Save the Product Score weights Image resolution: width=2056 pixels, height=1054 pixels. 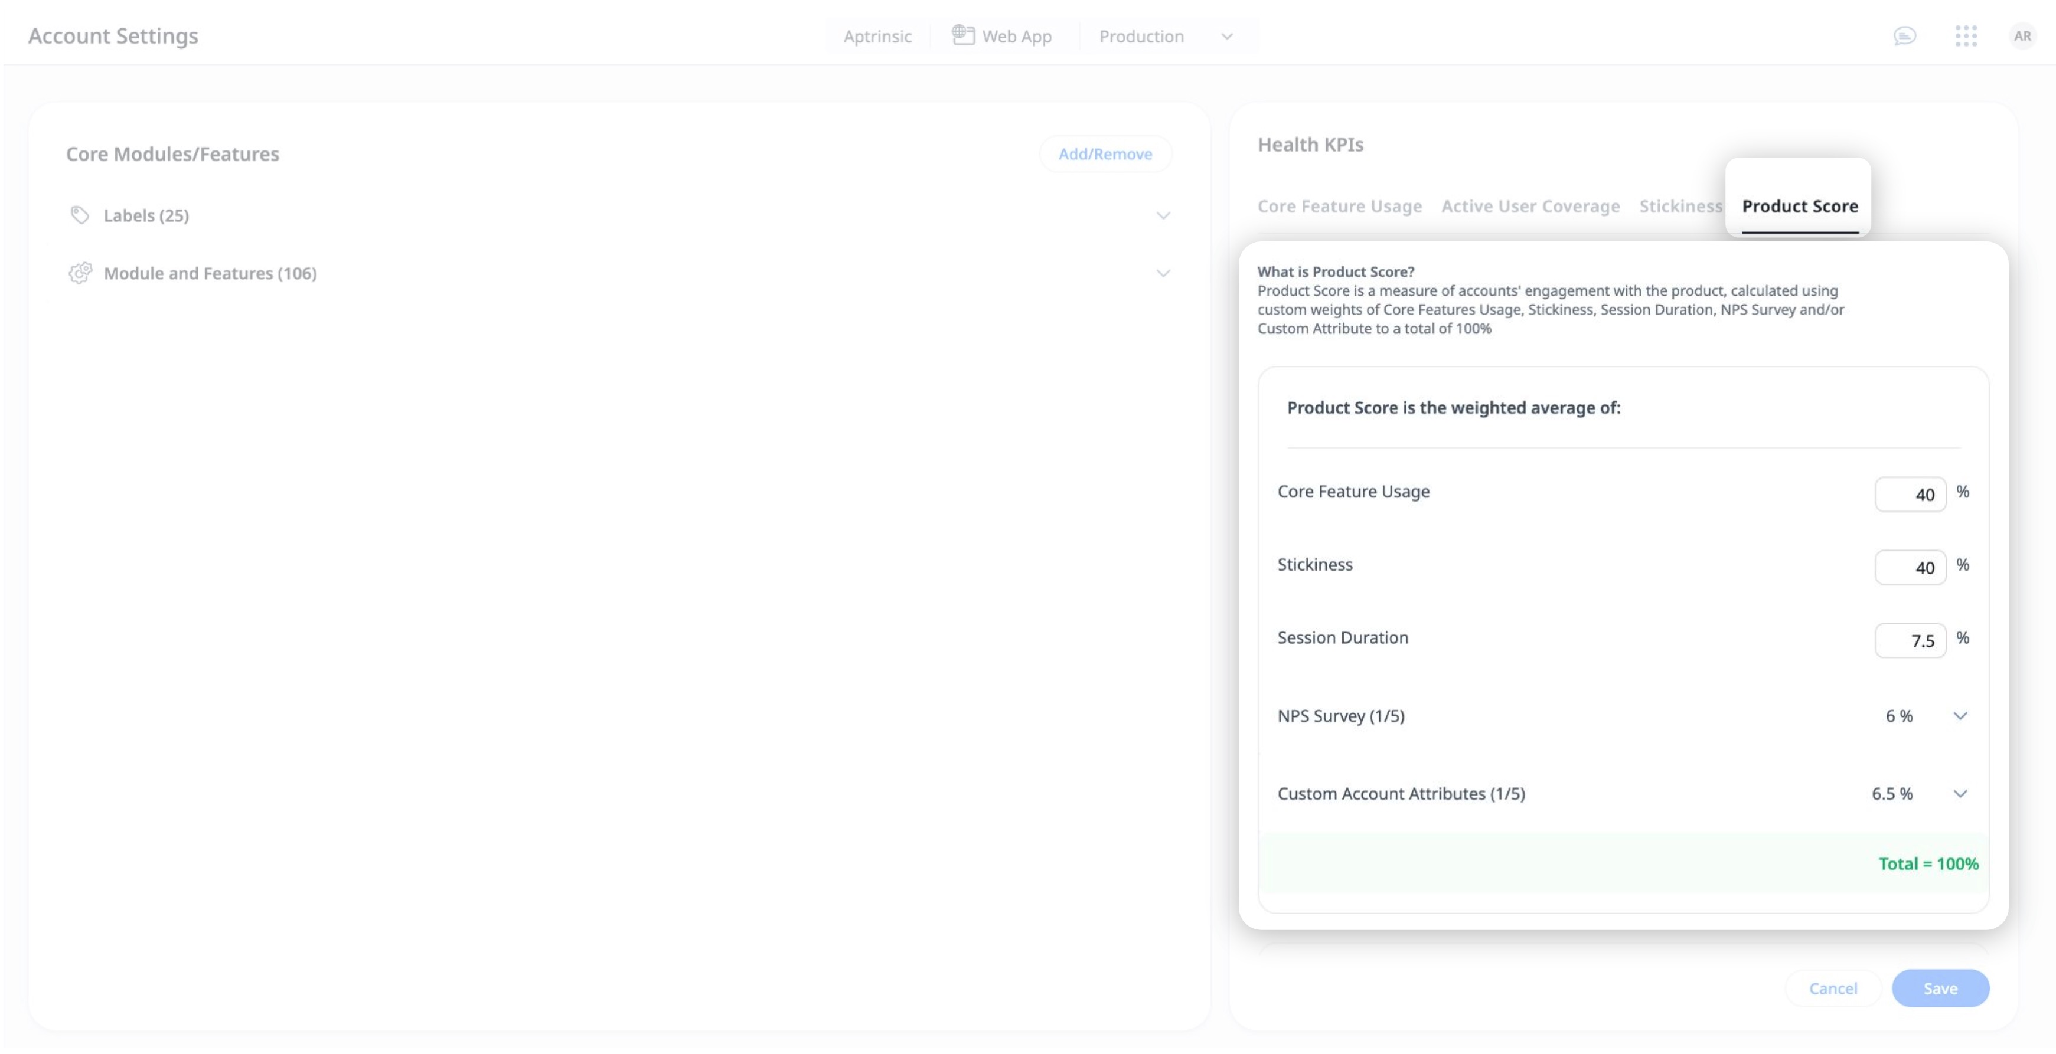point(1941,988)
